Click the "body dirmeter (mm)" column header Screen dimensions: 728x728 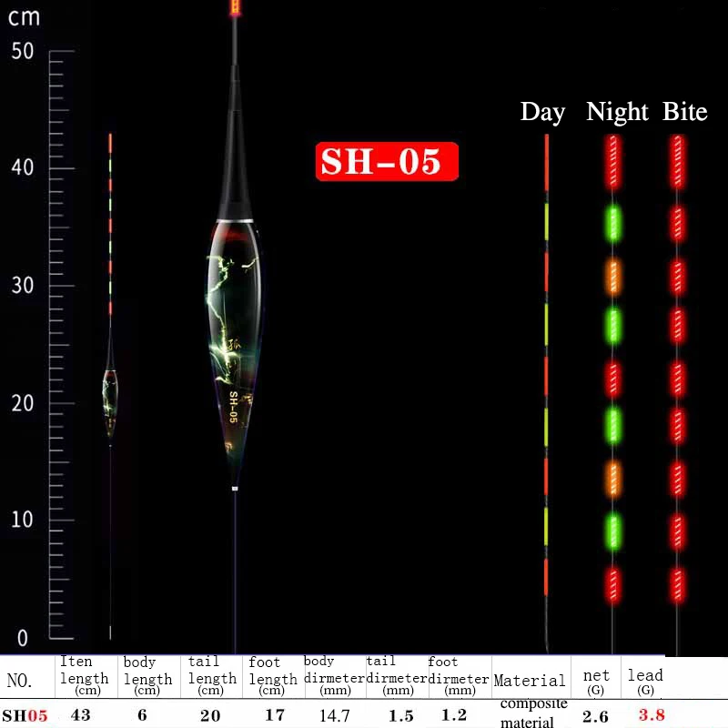click(x=334, y=676)
